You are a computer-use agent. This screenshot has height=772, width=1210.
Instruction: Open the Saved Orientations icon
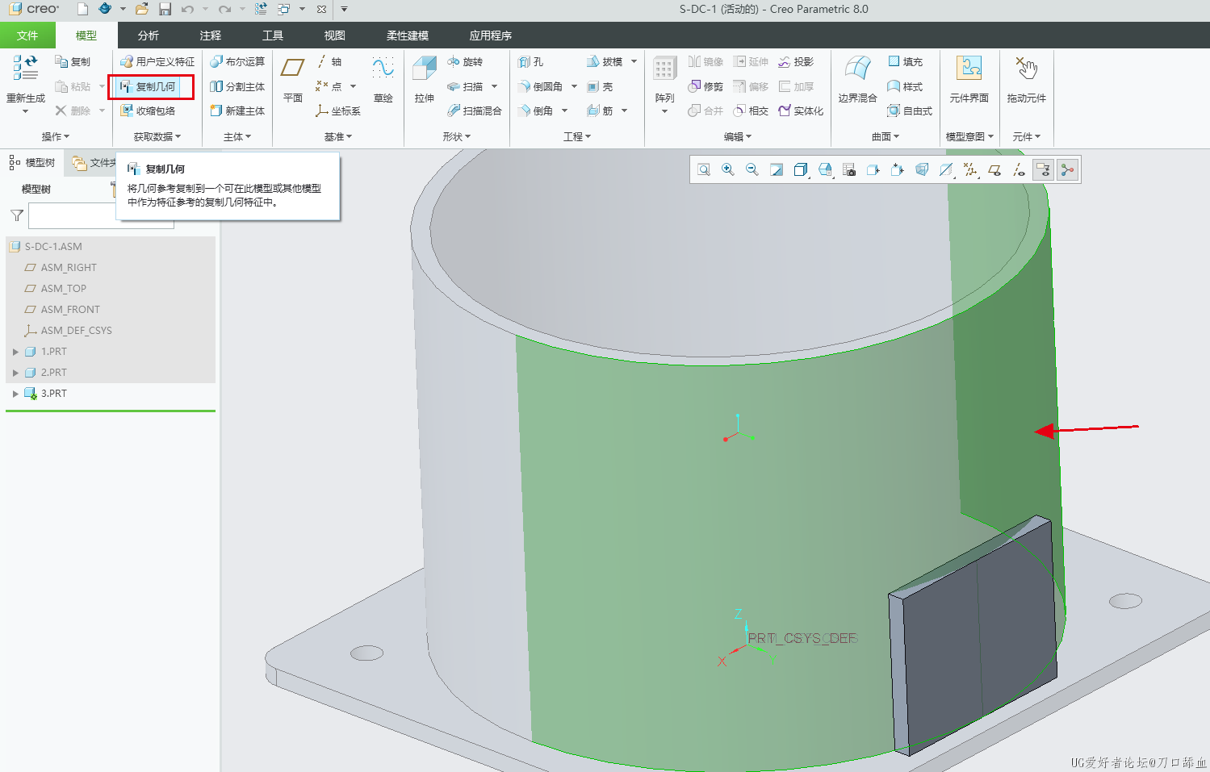(825, 169)
